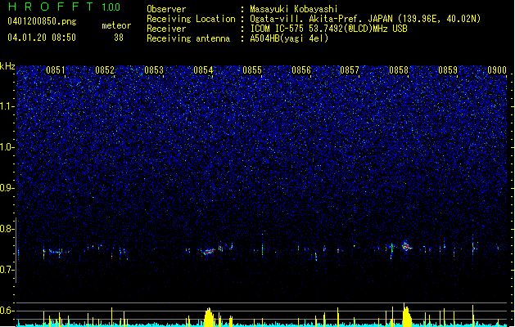Click the 0859 time marker
Screen dimensions: 515x327
pos(448,70)
